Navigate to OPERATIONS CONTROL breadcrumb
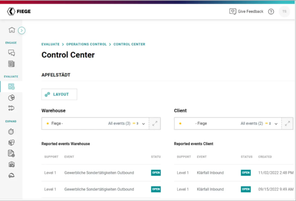The image size is (296, 201). point(86,44)
